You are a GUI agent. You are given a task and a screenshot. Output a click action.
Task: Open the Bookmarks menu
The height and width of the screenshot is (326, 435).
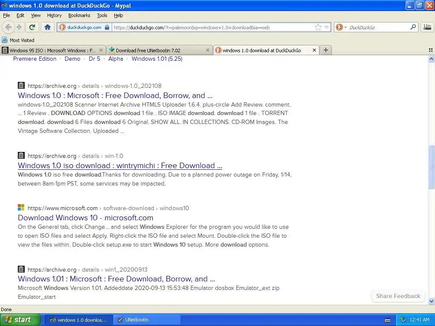pos(79,15)
